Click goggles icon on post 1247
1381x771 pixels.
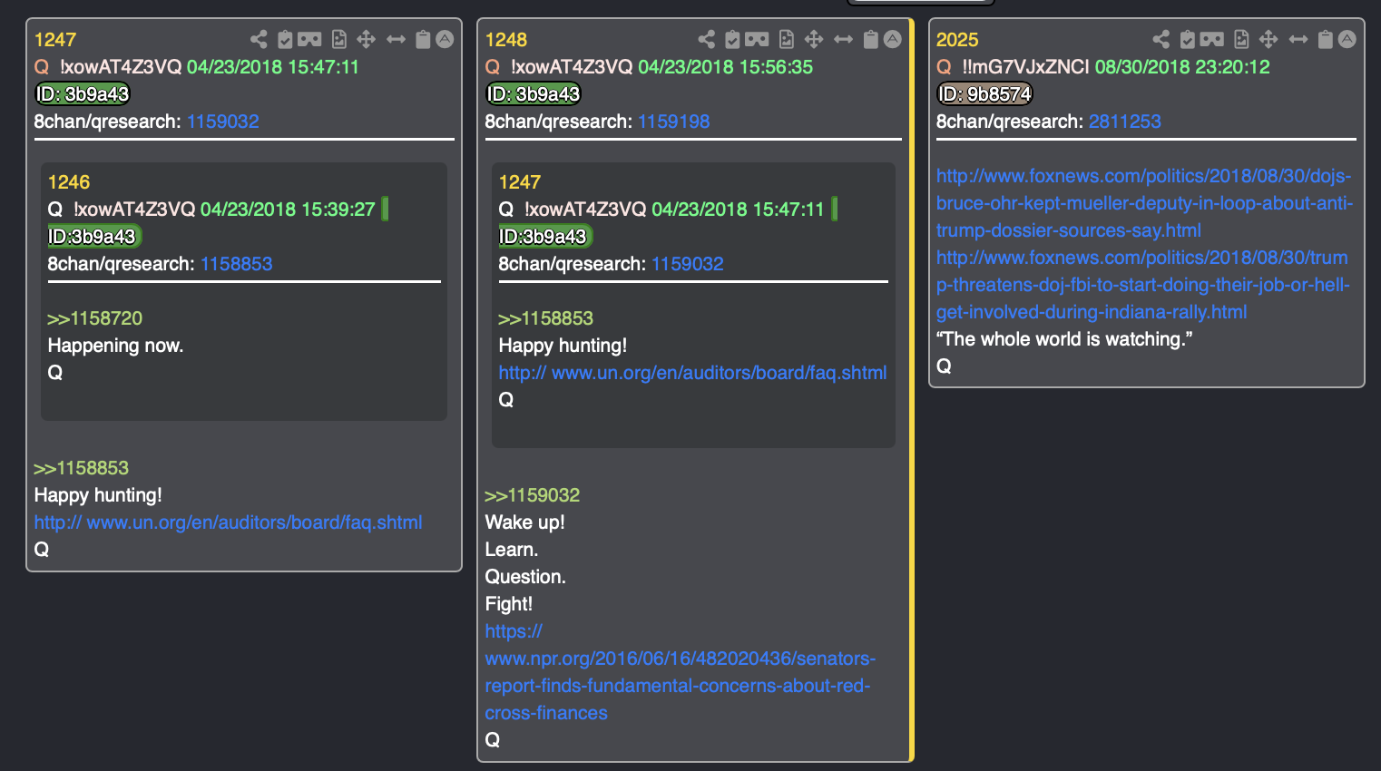[309, 39]
